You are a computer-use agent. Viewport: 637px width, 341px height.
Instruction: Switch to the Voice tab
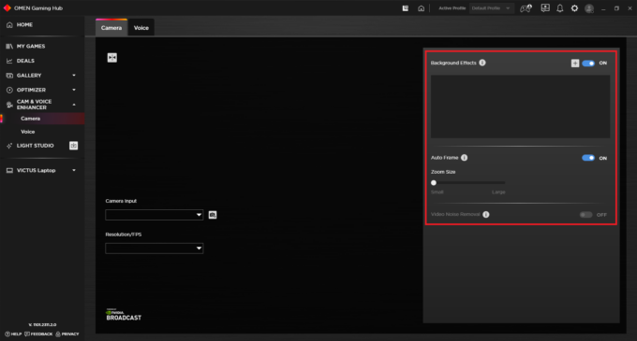(141, 28)
